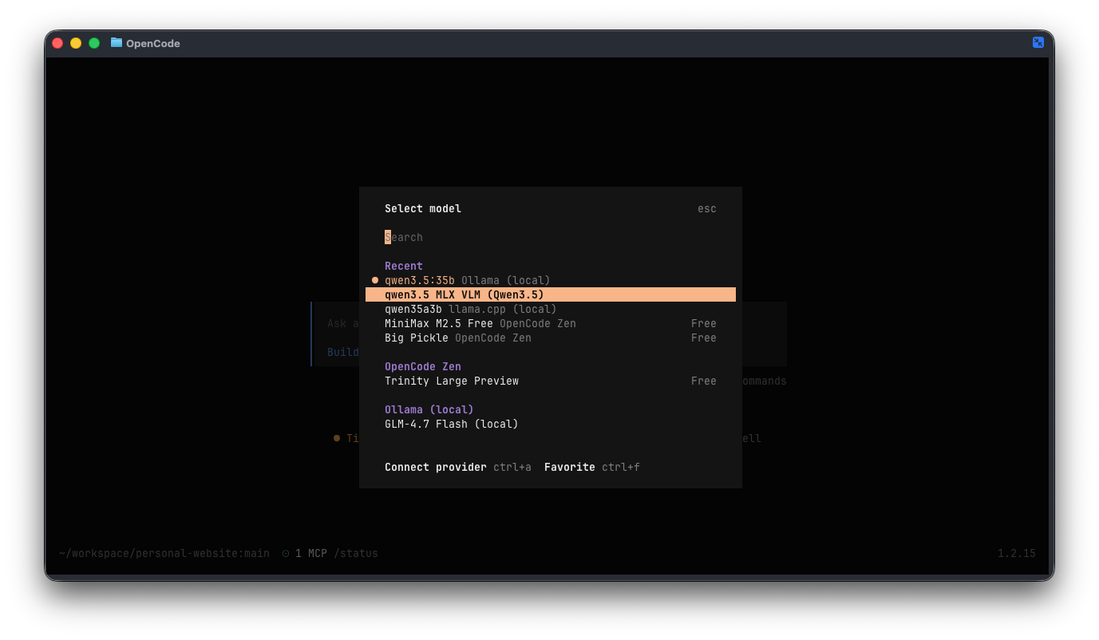This screenshot has height=640, width=1099.
Task: Click the green maximize window button
Action: [94, 43]
